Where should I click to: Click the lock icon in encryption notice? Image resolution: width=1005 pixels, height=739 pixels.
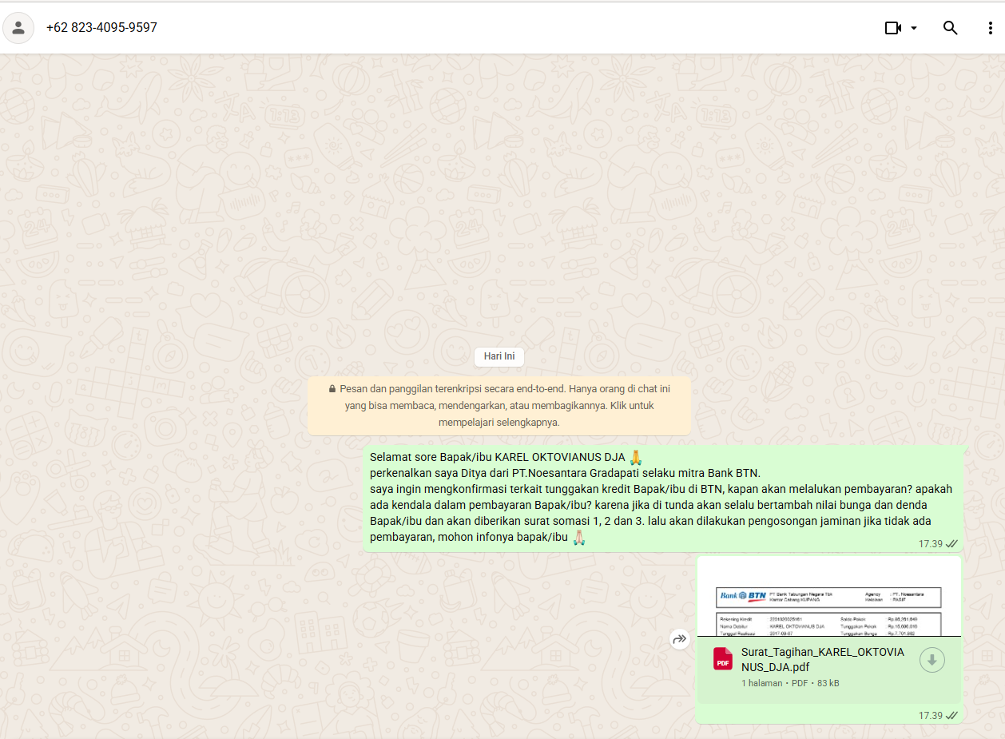pos(332,389)
